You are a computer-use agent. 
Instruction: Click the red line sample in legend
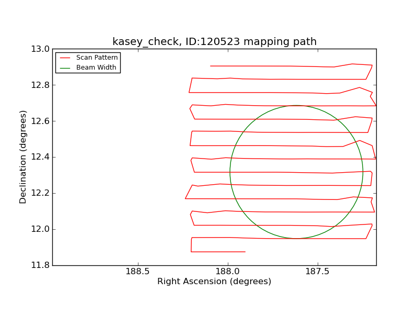[65, 58]
